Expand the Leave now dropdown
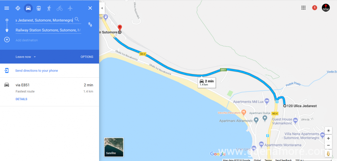This screenshot has height=161, width=337. pos(26,57)
